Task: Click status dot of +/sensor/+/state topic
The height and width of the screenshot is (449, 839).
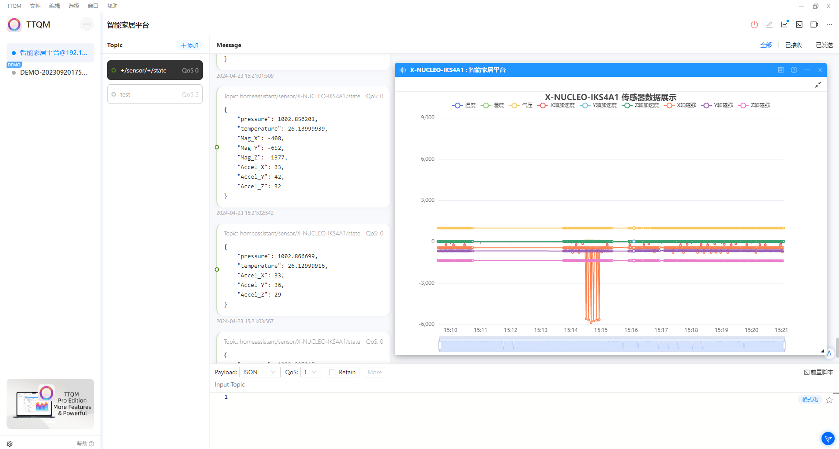Action: (x=114, y=70)
